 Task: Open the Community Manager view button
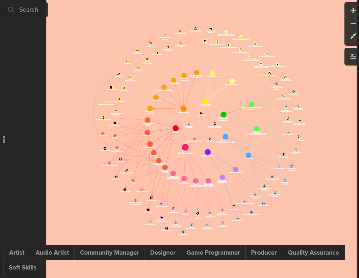pyautogui.click(x=109, y=253)
